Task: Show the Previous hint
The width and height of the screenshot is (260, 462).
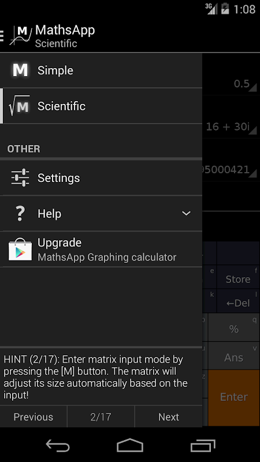Action: tap(34, 417)
